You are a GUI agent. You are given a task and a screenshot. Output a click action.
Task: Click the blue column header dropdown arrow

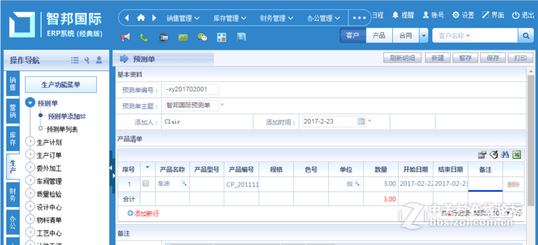147,167
